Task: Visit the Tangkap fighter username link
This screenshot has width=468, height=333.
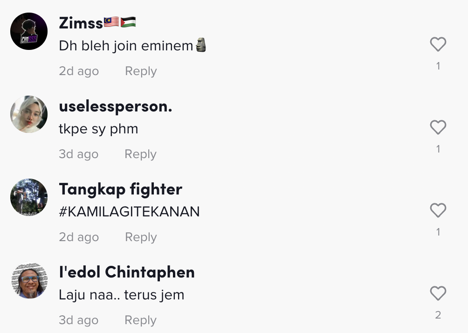Action: point(120,189)
